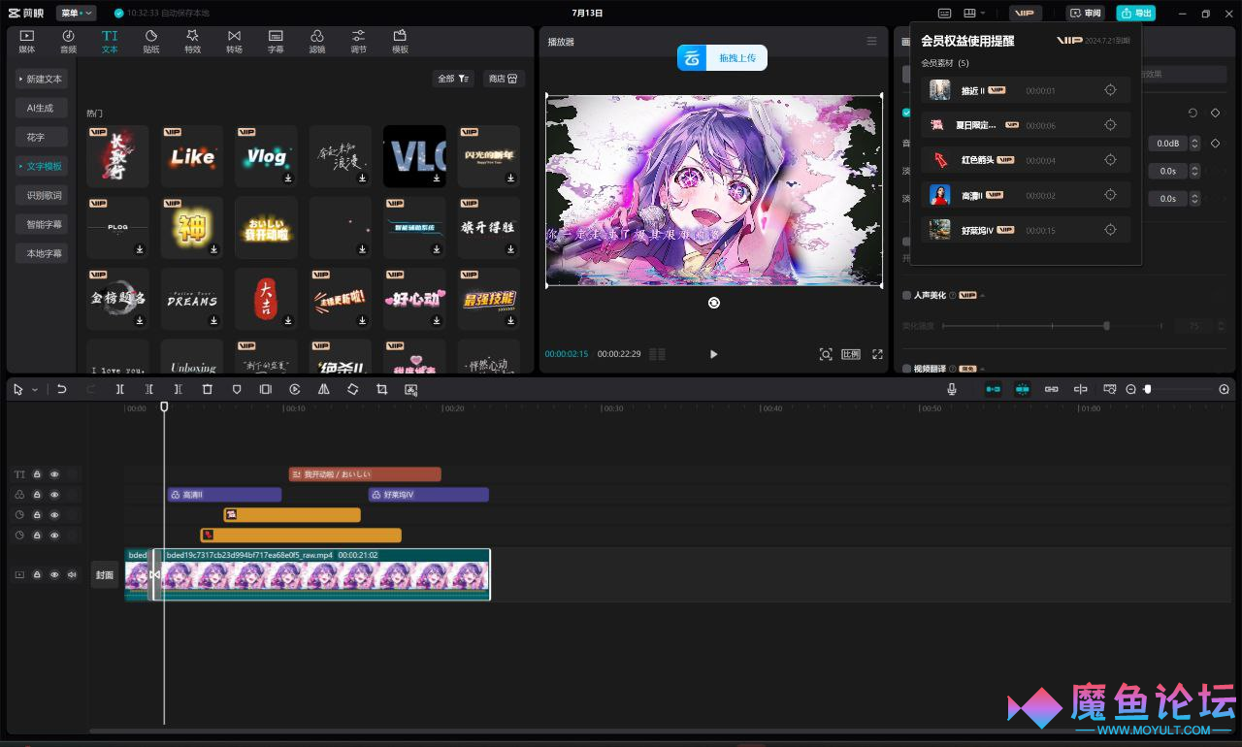Image resolution: width=1242 pixels, height=747 pixels.
Task: Reset the audio settings
Action: point(1193,114)
